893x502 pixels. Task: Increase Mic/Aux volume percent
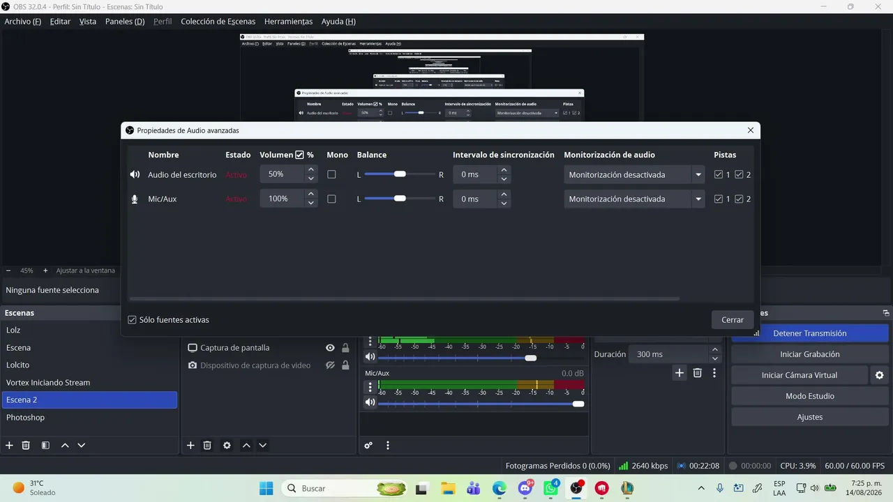311,195
